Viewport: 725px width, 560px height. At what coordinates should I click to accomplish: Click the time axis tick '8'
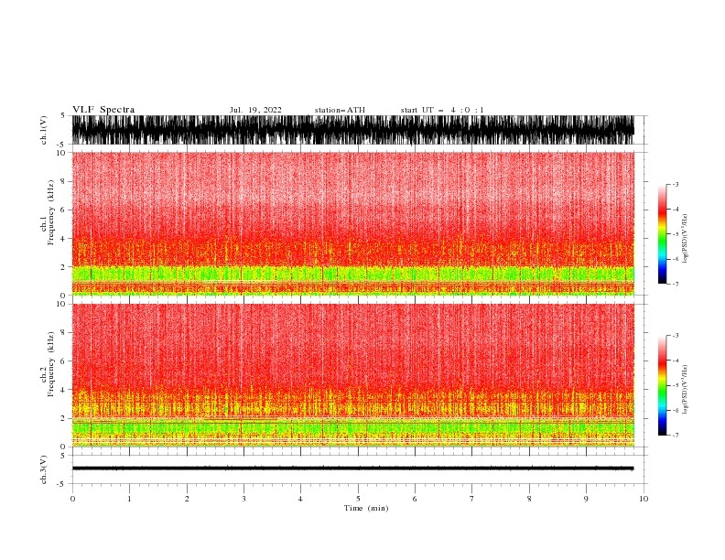click(x=529, y=499)
